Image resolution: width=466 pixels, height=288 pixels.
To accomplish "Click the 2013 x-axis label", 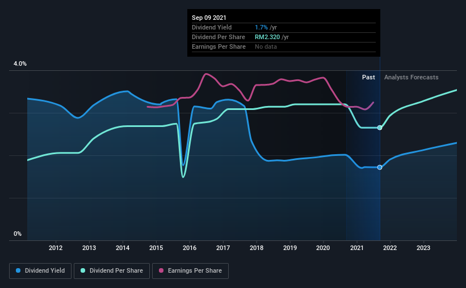I will coord(89,248).
